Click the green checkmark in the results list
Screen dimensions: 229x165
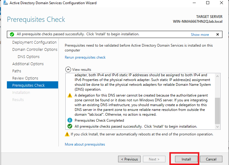click(70, 126)
